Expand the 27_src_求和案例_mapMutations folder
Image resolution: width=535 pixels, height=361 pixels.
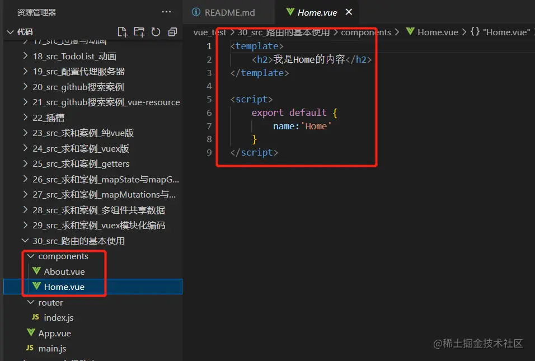(93, 194)
